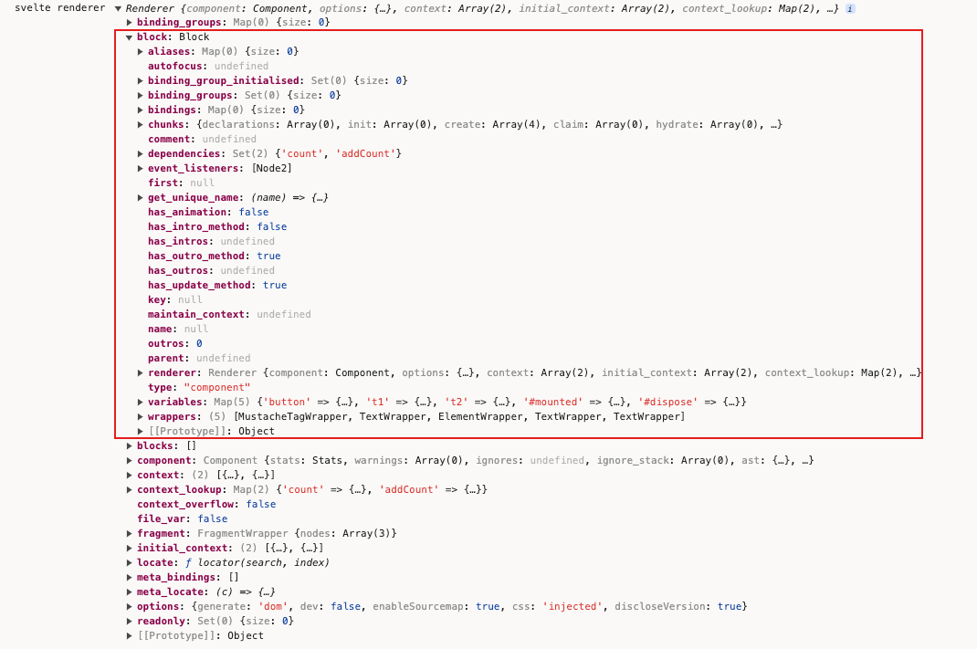
Task: Expand the get_unique_name function
Action: 141,198
